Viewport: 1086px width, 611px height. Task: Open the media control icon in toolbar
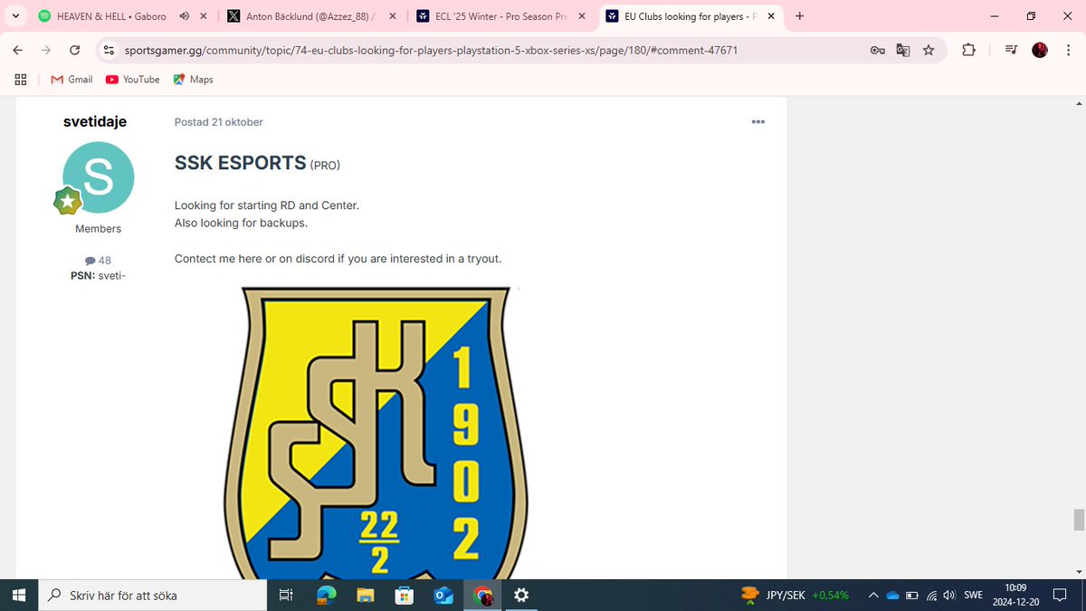click(1011, 51)
